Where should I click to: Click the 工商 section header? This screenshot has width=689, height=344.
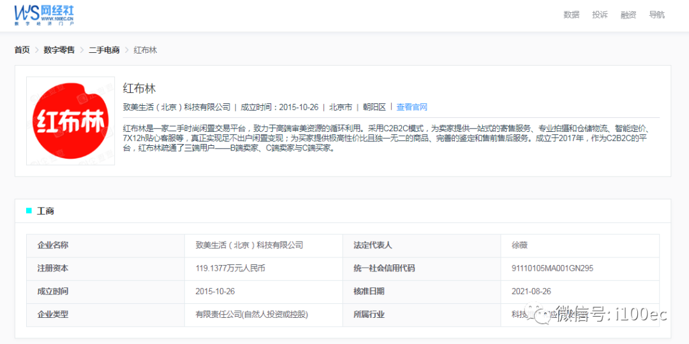(x=45, y=211)
